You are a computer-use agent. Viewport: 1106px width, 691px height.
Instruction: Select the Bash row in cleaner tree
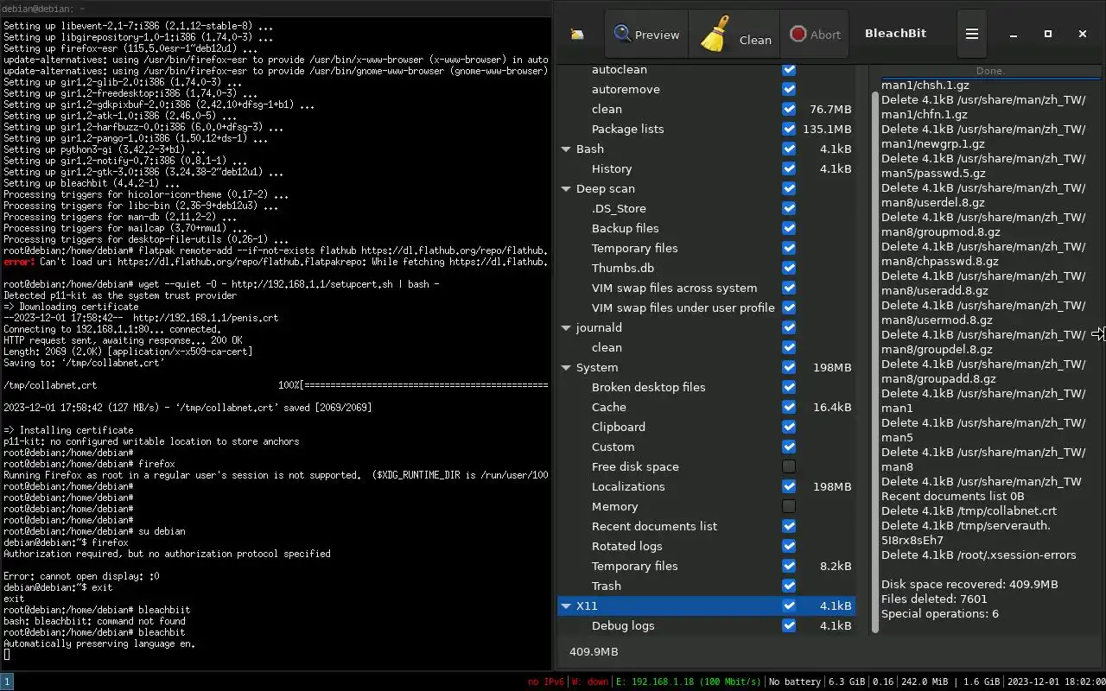pos(706,149)
